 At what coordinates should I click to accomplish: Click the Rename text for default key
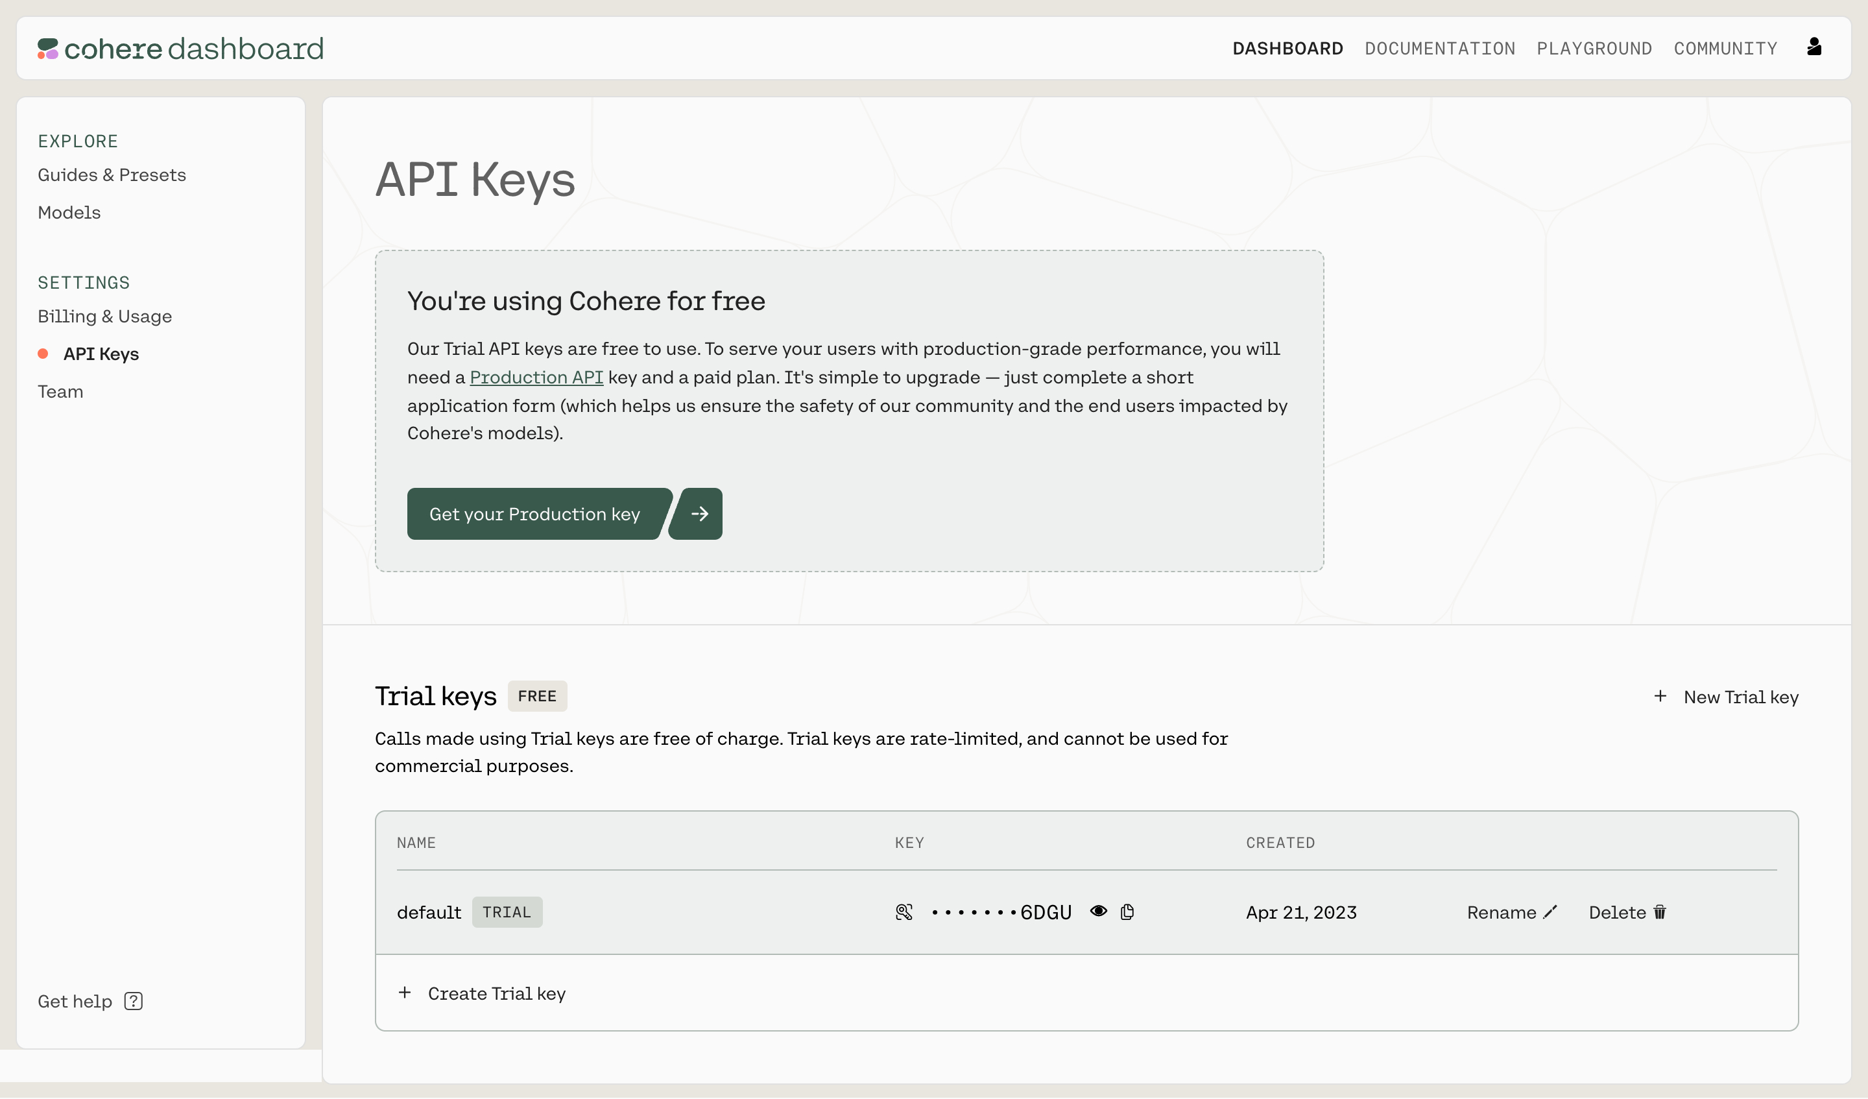click(x=1501, y=912)
